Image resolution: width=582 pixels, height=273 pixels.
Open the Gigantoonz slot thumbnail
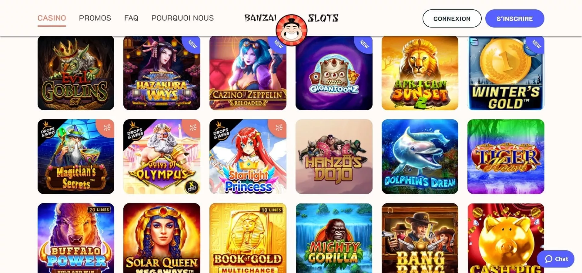coord(334,73)
